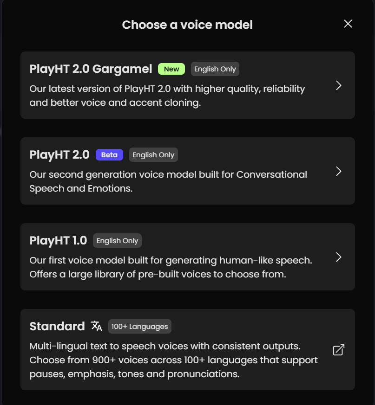Click the Conversational Speech and Emotions description
Image resolution: width=375 pixels, height=405 pixels.
coord(168,181)
